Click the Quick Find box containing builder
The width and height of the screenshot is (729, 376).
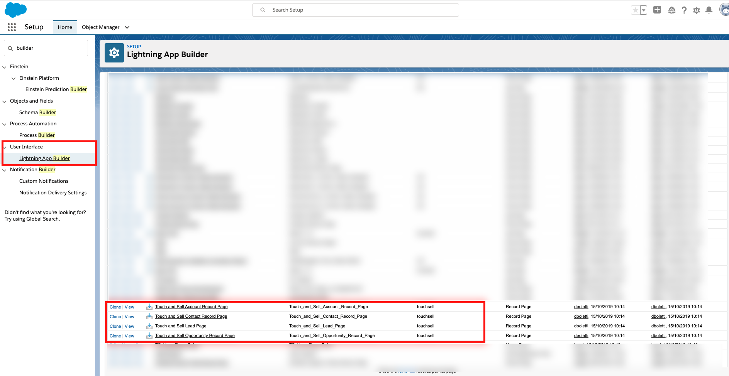(x=46, y=48)
